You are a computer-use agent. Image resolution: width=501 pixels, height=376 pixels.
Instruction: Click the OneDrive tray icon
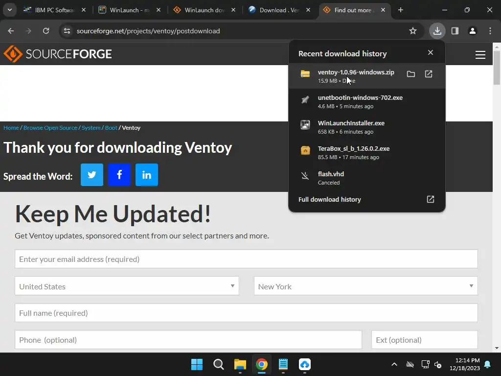(x=410, y=364)
